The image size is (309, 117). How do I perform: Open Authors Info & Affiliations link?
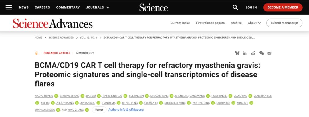pos(126,110)
